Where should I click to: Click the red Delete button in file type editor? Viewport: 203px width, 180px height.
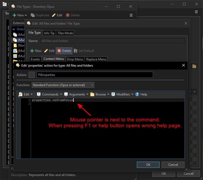coord(64,51)
